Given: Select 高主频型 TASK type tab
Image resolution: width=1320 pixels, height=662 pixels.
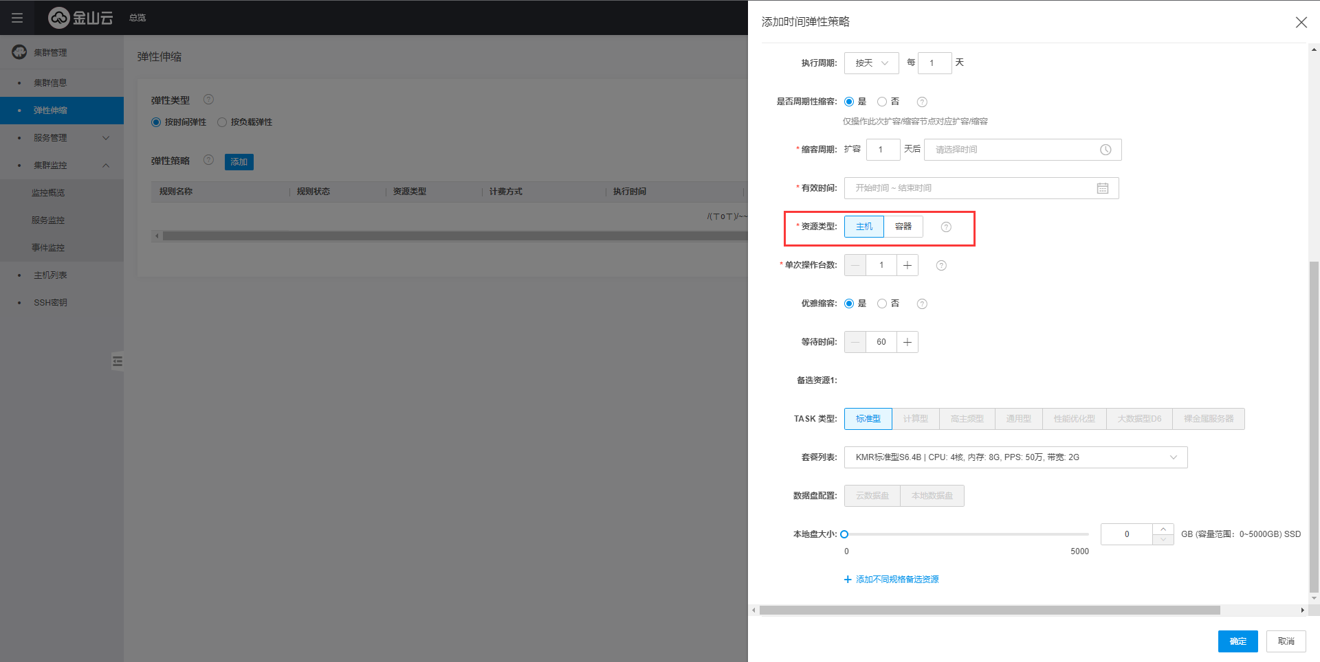Looking at the screenshot, I should coord(967,419).
